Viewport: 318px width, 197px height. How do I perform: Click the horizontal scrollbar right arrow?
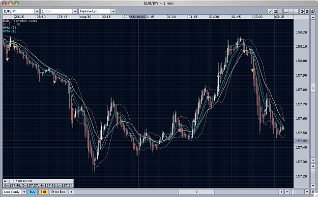tap(281, 192)
